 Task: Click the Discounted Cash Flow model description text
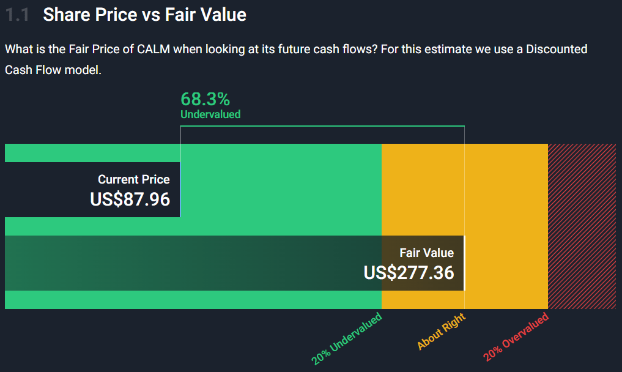pos(296,59)
